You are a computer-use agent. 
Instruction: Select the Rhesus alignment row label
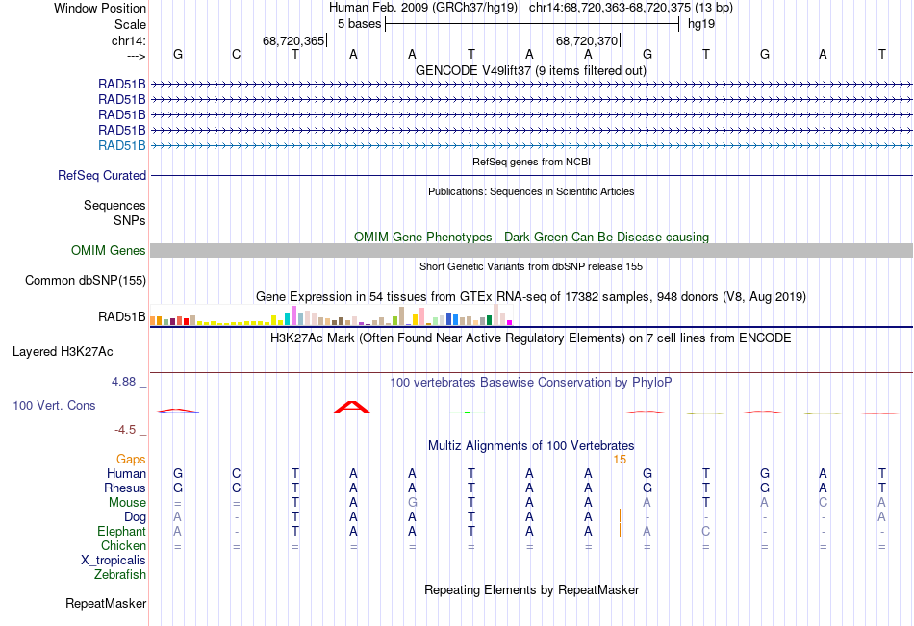click(125, 488)
